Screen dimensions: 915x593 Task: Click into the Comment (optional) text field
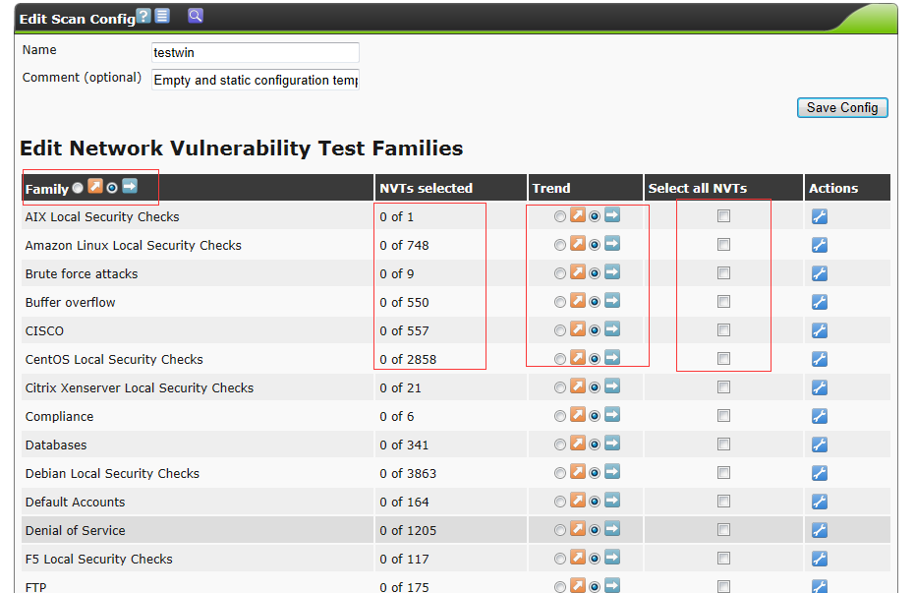[x=256, y=81]
